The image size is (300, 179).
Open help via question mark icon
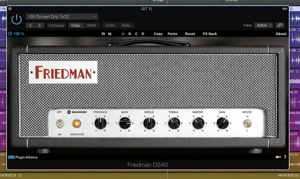pyautogui.click(x=285, y=157)
